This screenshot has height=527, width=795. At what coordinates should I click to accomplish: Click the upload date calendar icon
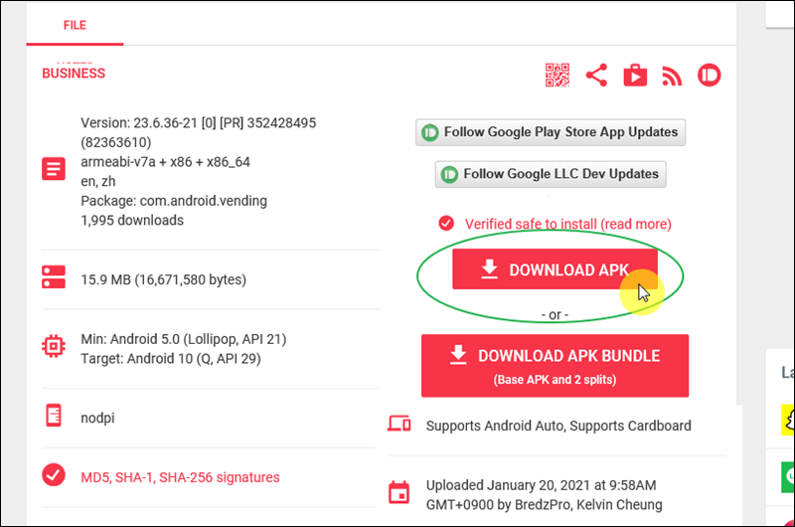click(x=399, y=492)
